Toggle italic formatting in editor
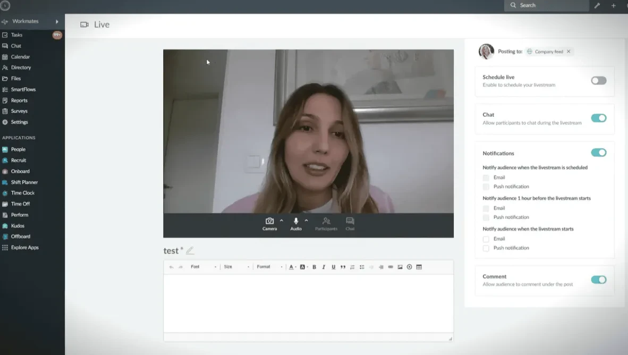 324,267
